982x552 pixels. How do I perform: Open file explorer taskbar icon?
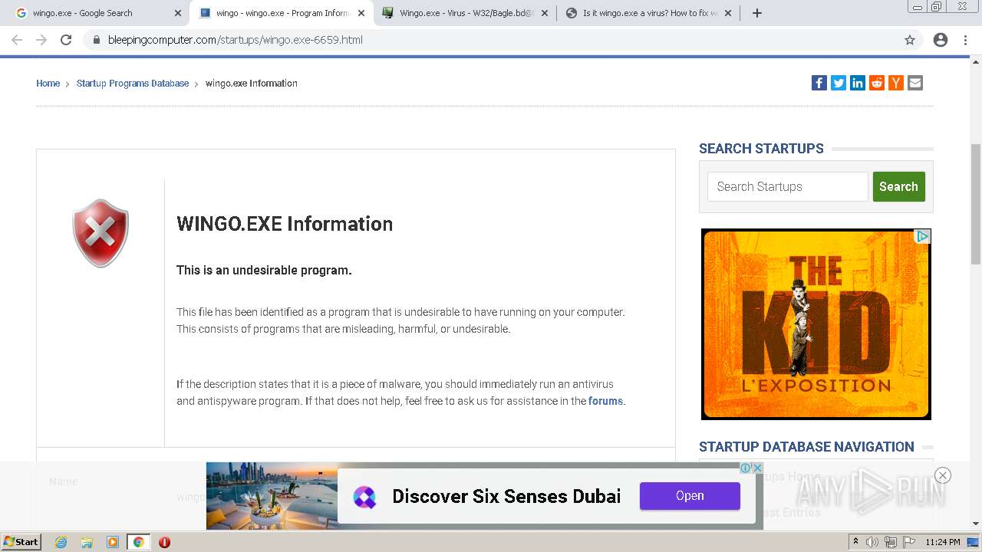(87, 542)
